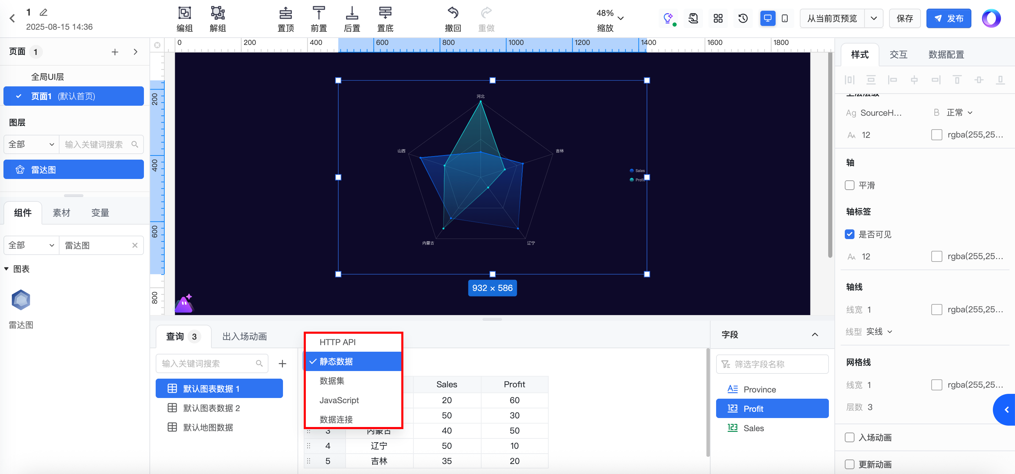Click the 保存 save button

point(905,19)
